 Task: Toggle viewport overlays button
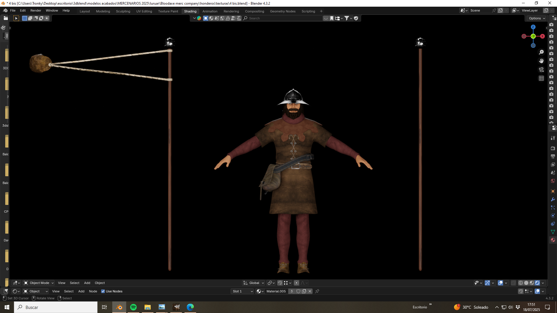coord(500,283)
